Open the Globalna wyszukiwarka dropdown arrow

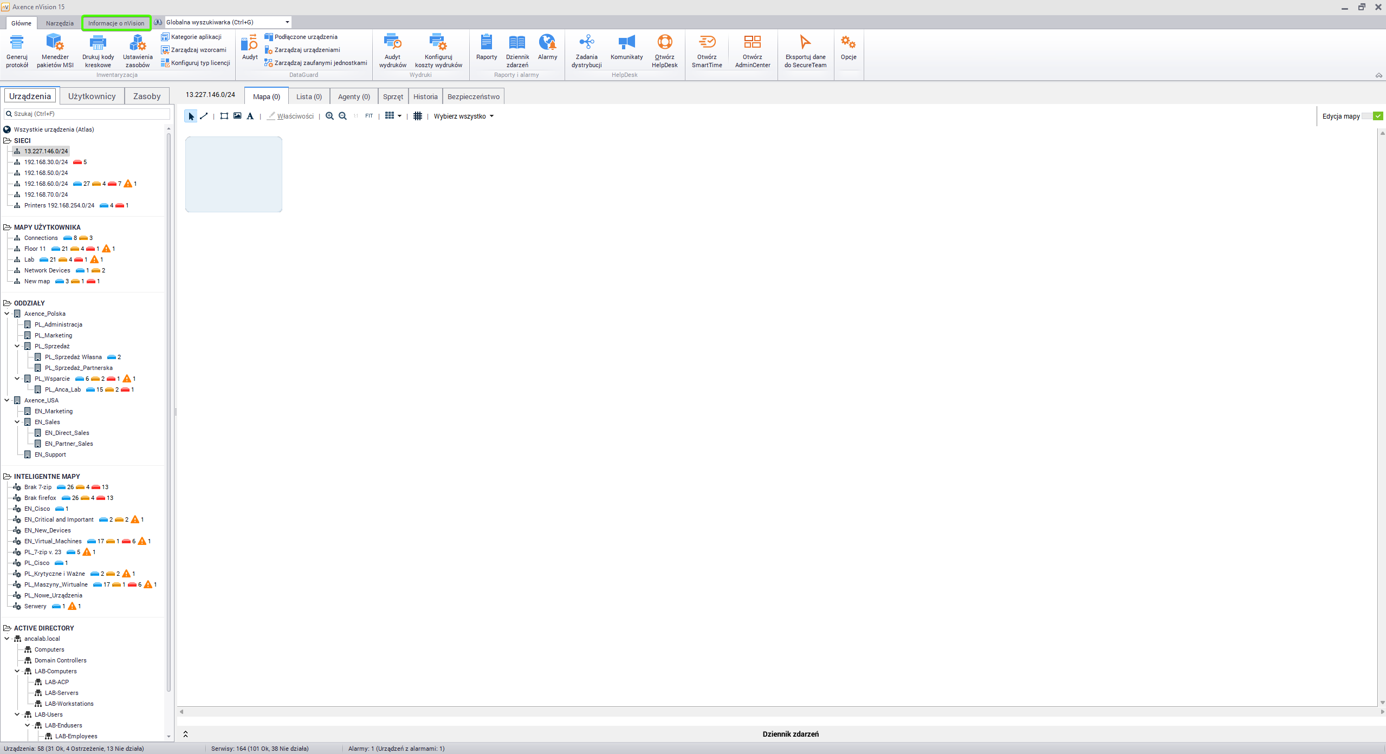pyautogui.click(x=287, y=22)
